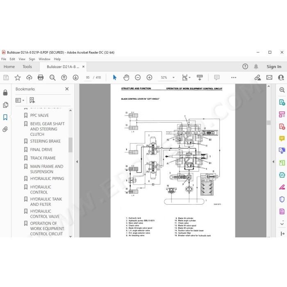Open the MAIN FRAME AND SUSPENSION bookmark

(x=47, y=169)
